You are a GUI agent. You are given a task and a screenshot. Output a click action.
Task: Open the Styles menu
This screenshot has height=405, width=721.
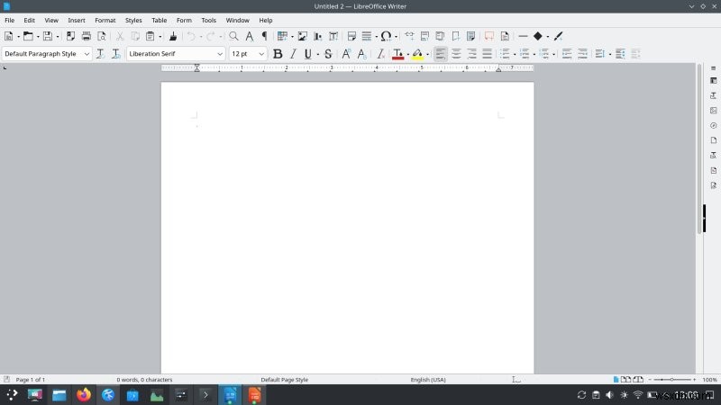(133, 20)
